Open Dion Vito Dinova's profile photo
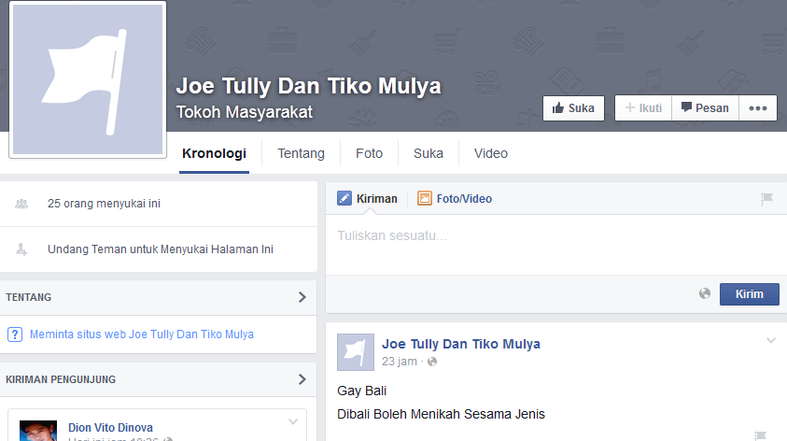787x441 pixels. [x=38, y=431]
